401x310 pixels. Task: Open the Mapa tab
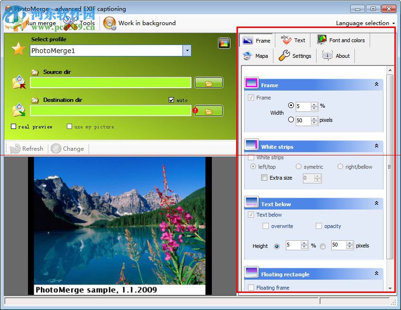pyautogui.click(x=255, y=56)
